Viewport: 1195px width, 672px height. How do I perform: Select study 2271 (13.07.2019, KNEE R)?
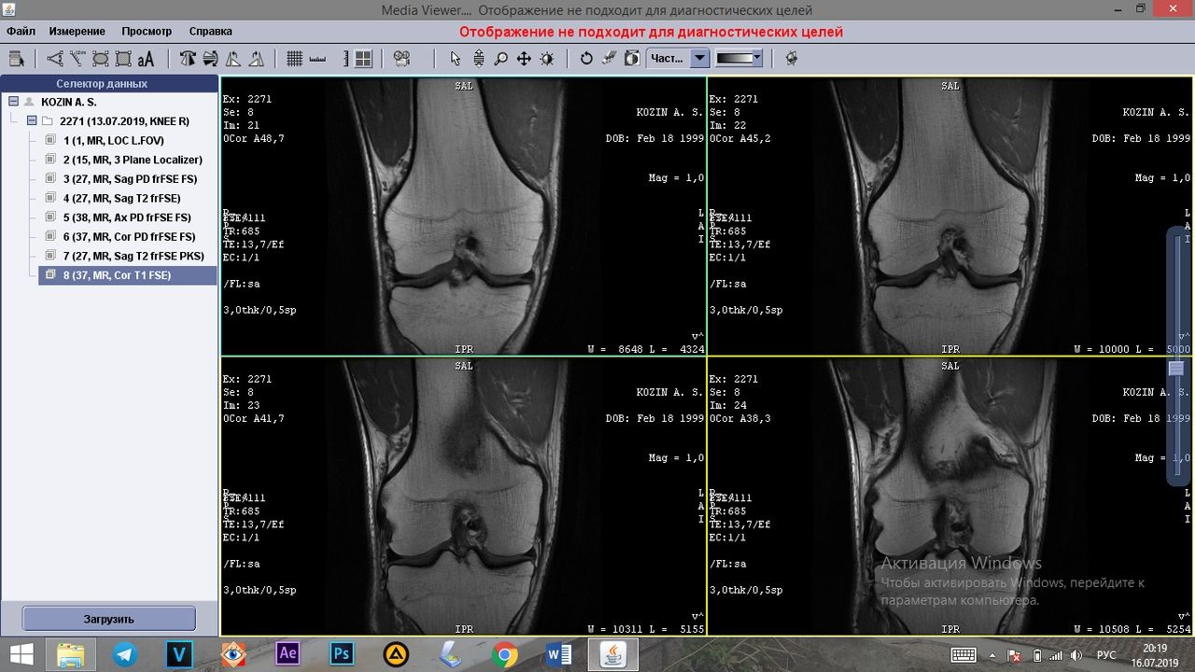(x=124, y=121)
